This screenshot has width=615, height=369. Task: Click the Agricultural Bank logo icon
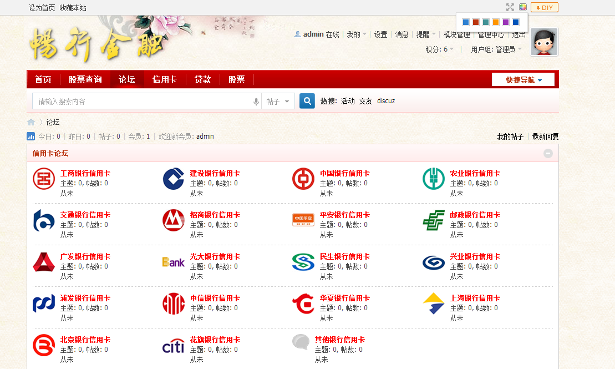pyautogui.click(x=434, y=179)
